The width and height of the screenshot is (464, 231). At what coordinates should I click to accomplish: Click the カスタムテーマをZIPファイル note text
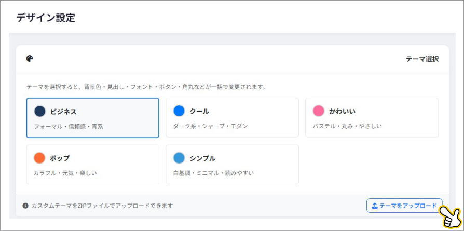pos(102,206)
